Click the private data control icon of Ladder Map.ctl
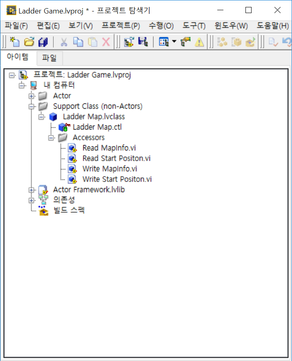Viewport: 292px width, 361px height. click(x=64, y=127)
